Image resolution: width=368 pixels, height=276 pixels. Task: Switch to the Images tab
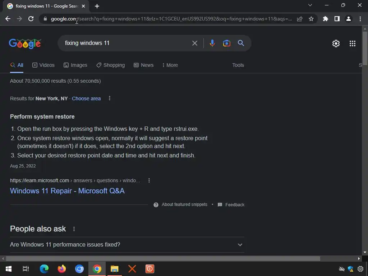click(75, 65)
